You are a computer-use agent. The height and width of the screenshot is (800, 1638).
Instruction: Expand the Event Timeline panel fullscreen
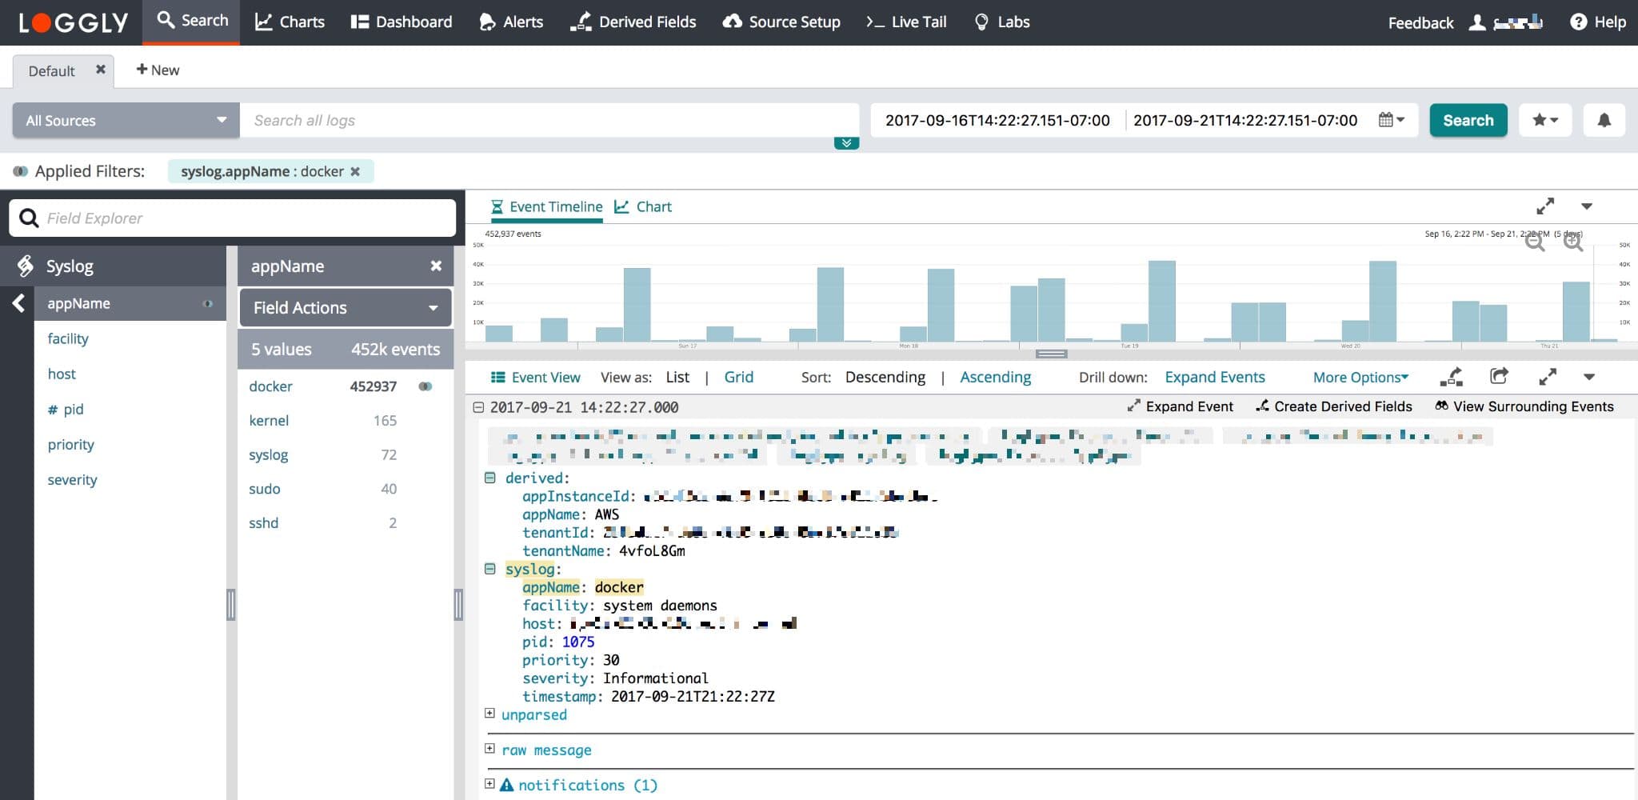point(1545,206)
